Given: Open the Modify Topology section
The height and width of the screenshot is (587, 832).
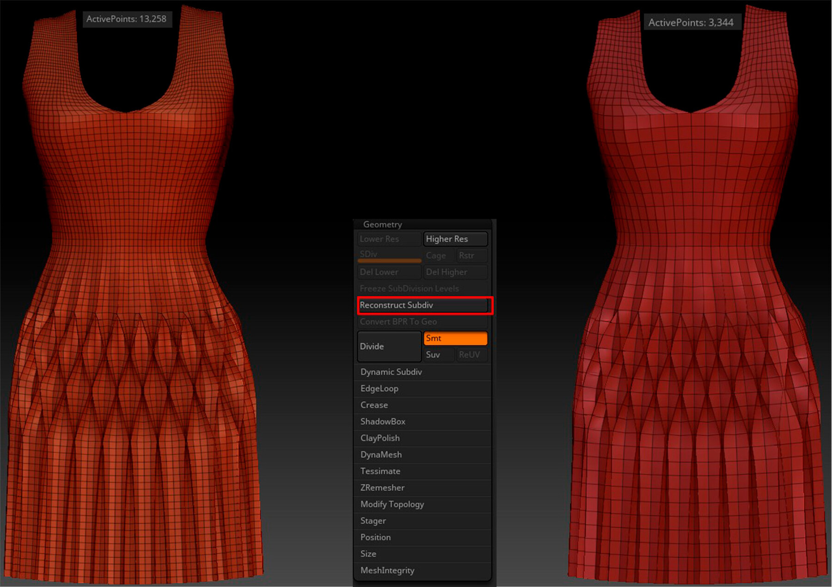Looking at the screenshot, I should point(392,504).
